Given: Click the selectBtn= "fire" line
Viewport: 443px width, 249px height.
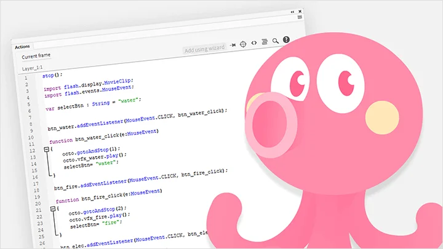Looking at the screenshot, I should click(x=96, y=224).
